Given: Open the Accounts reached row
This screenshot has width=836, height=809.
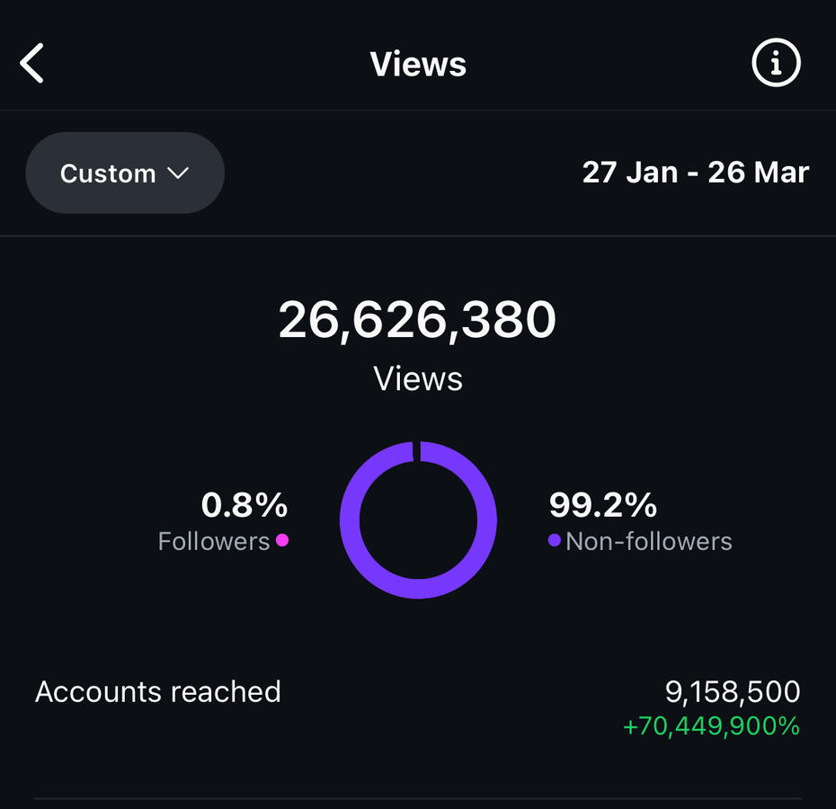Looking at the screenshot, I should pyautogui.click(x=158, y=691).
